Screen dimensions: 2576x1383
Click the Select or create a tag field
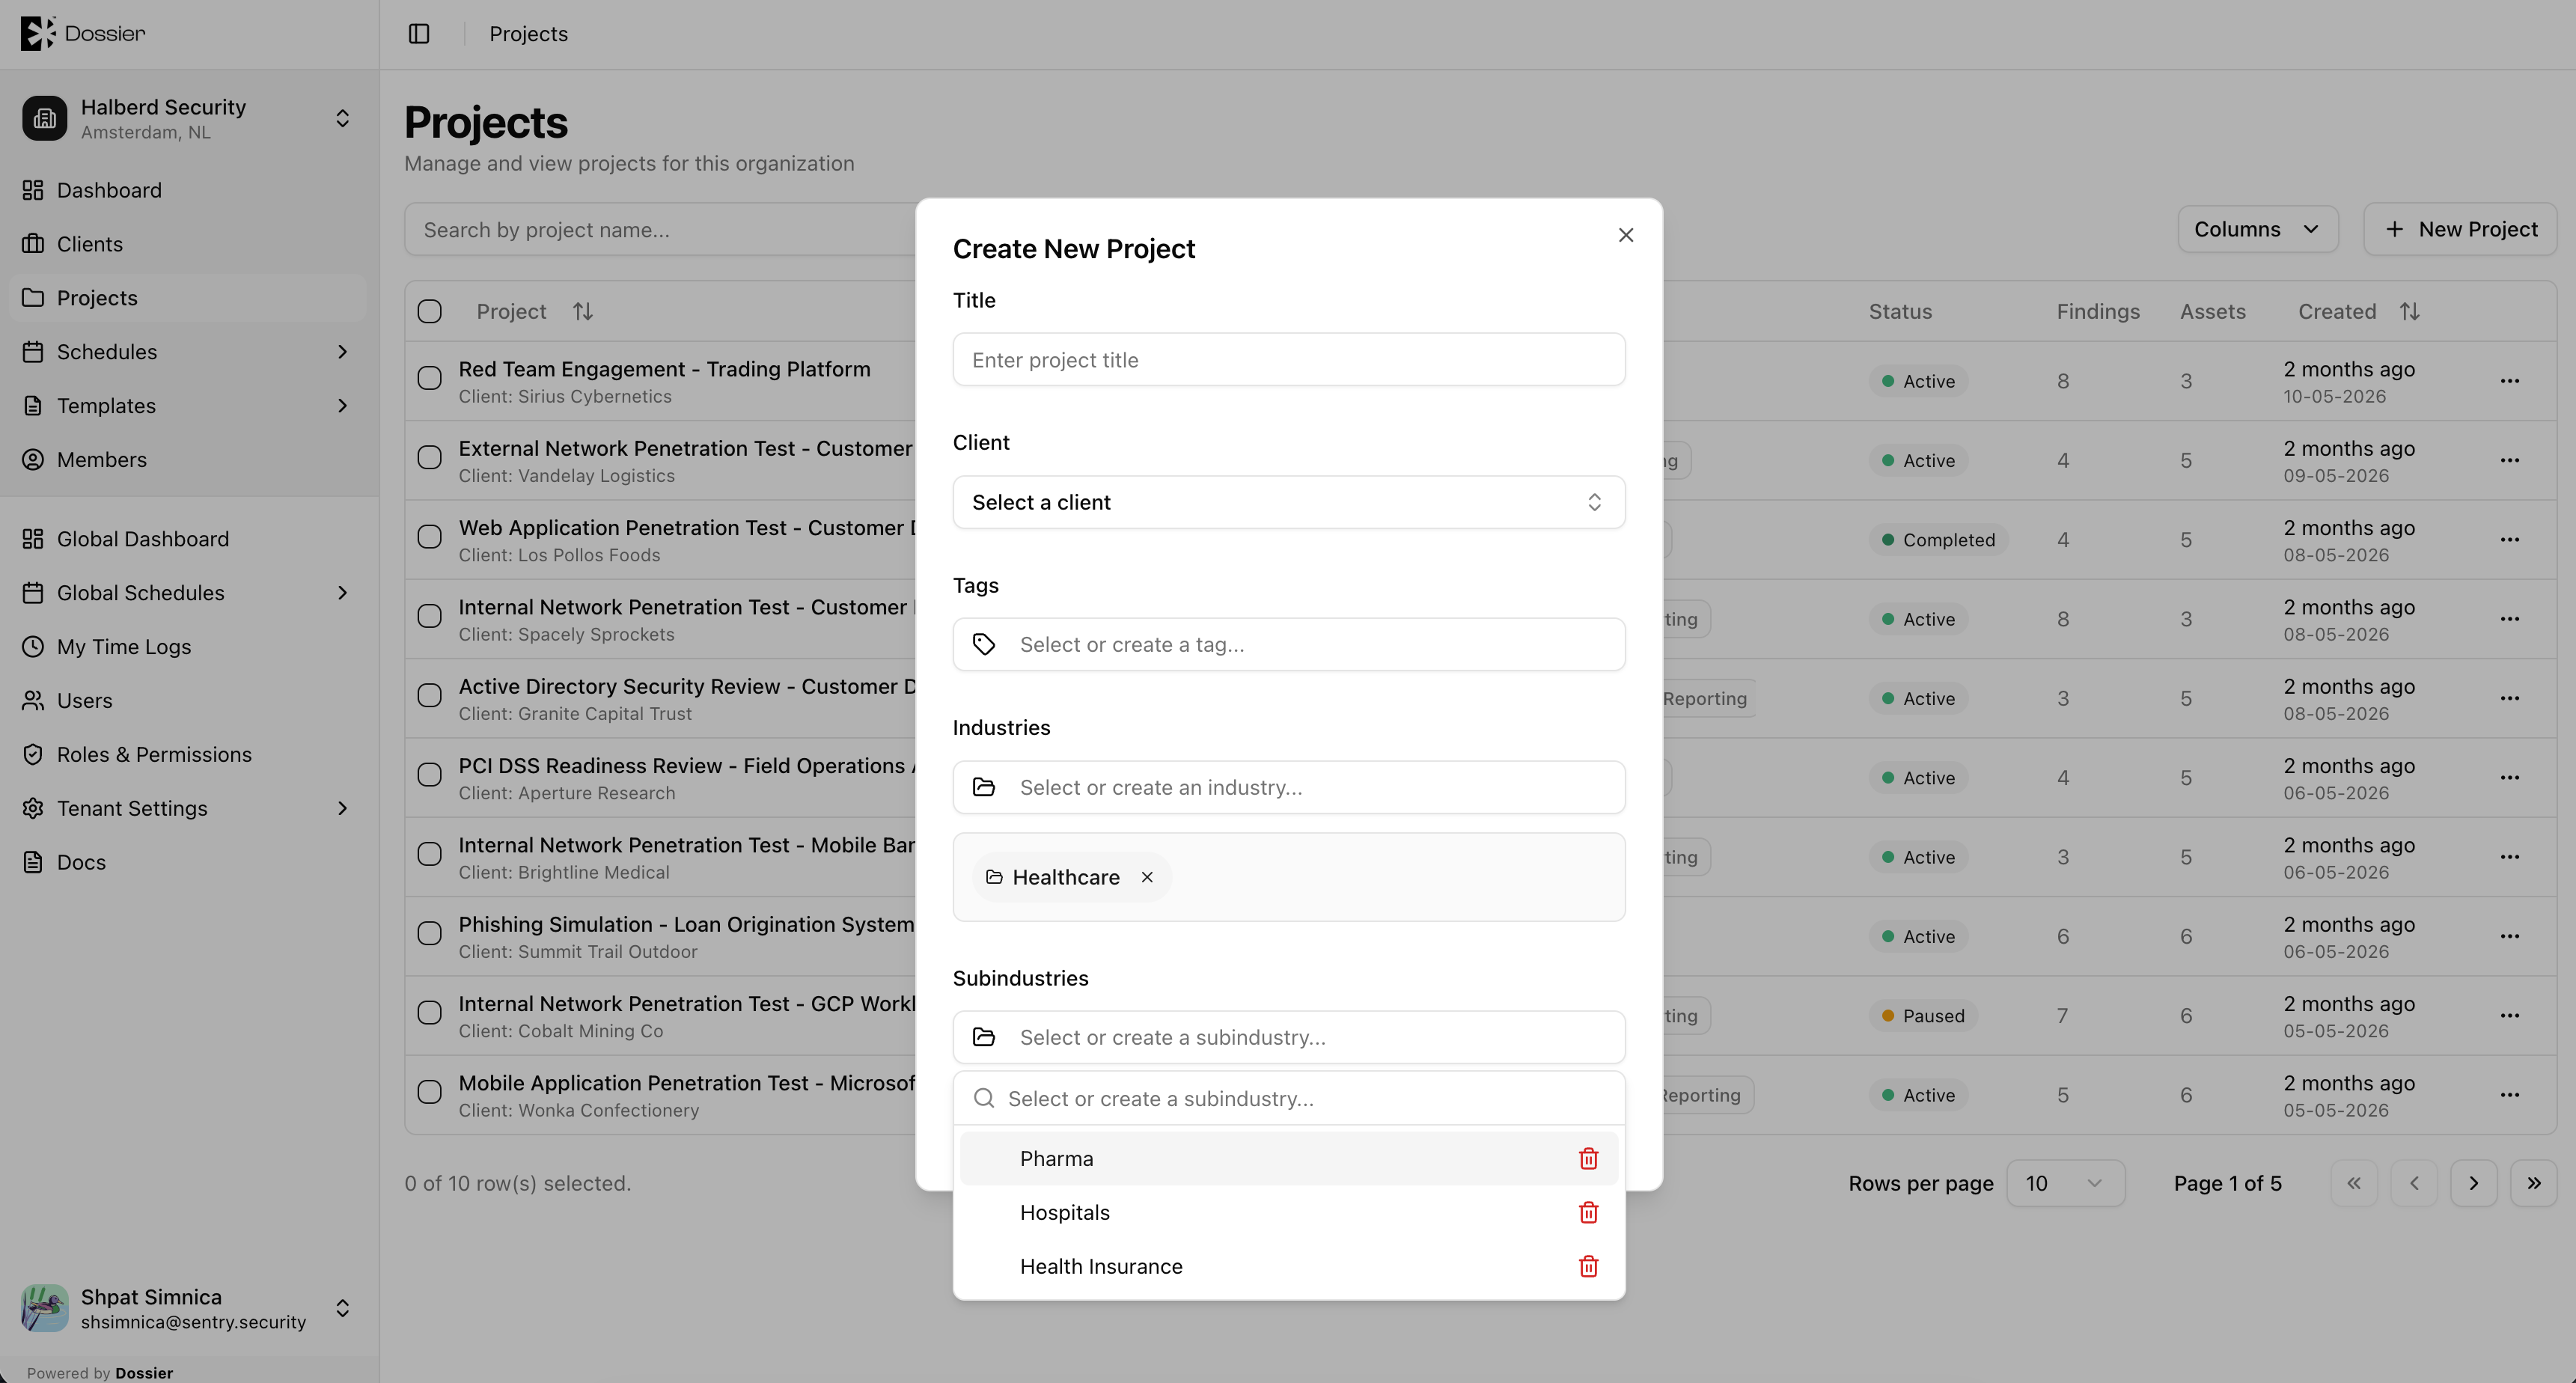click(1289, 645)
